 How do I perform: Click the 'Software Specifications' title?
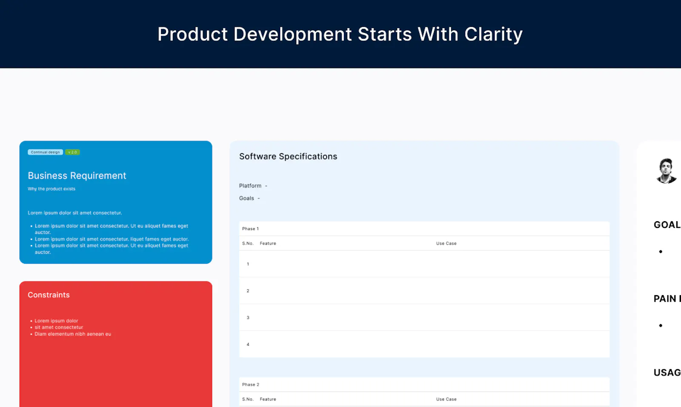(x=288, y=157)
